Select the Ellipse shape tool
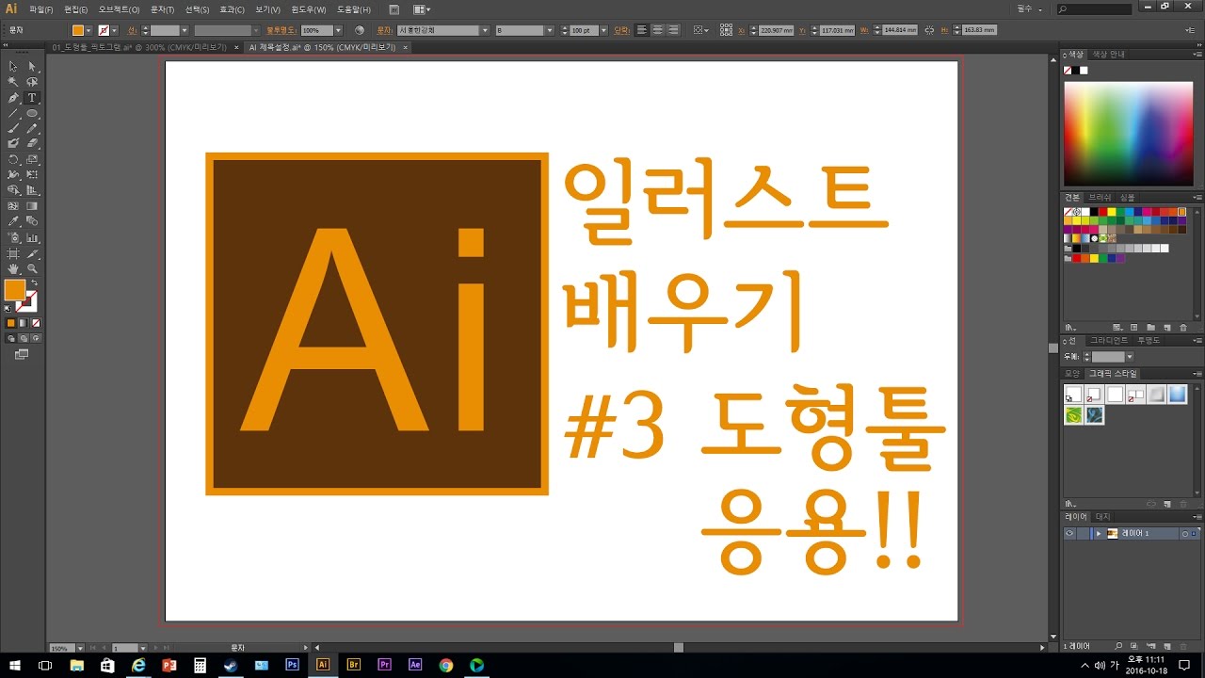1205x678 pixels. coord(32,113)
